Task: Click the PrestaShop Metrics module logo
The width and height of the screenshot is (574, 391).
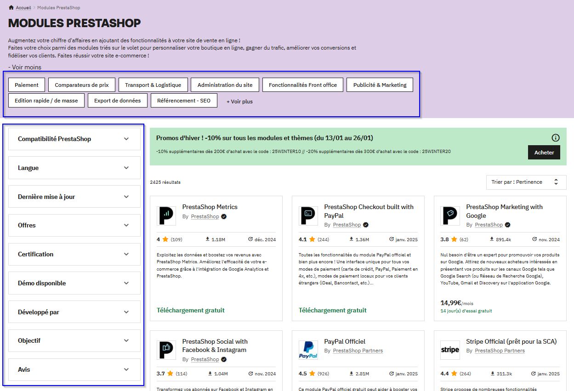Action: 166,215
